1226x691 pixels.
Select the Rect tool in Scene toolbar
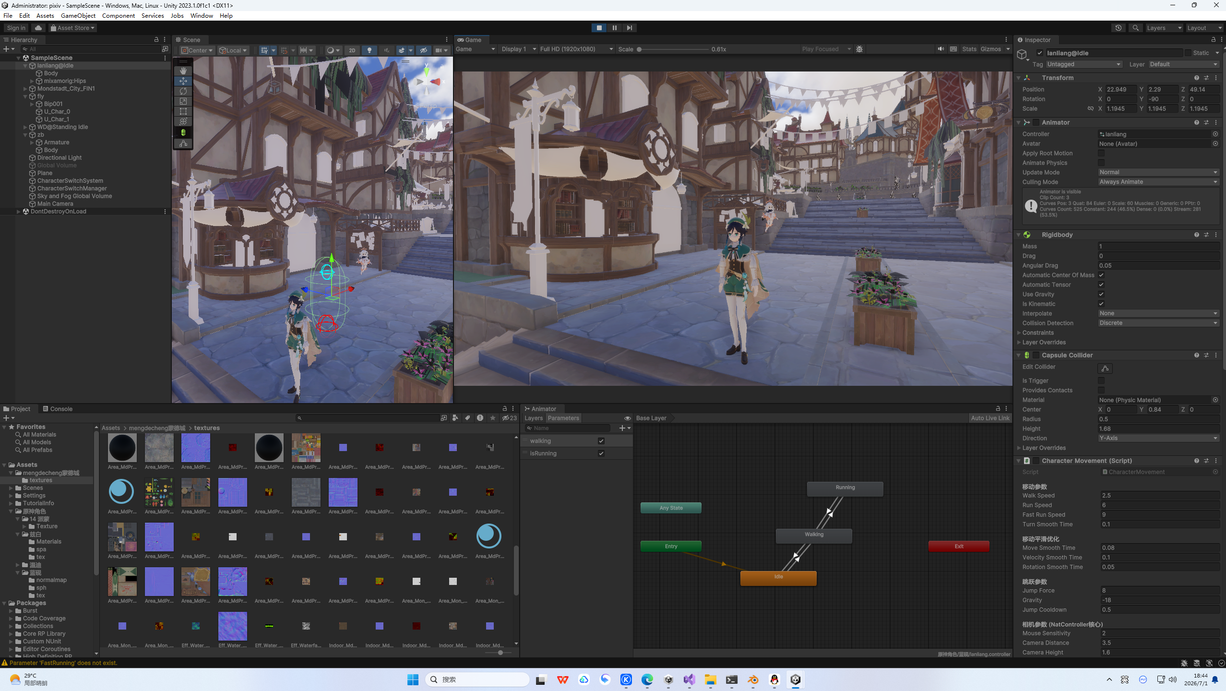tap(183, 111)
